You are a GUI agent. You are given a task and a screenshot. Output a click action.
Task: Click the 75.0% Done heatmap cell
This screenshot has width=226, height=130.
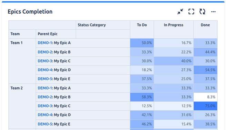coord(205,106)
